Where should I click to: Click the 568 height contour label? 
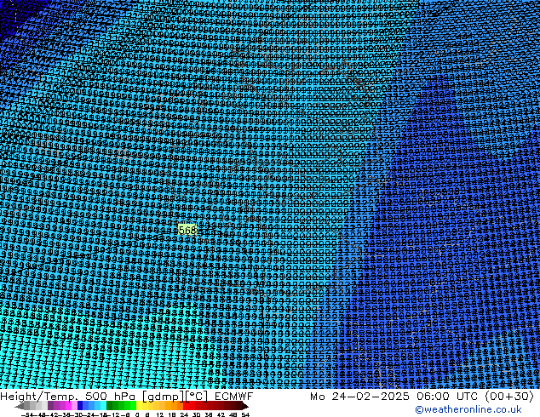point(187,230)
